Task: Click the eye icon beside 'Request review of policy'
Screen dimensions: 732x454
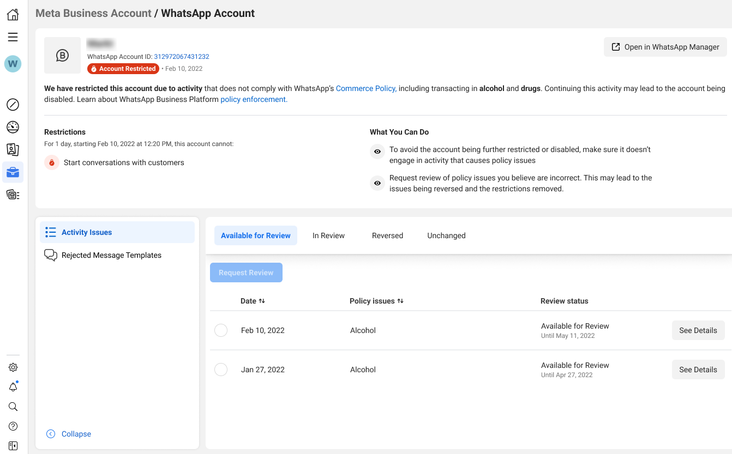Action: [377, 183]
